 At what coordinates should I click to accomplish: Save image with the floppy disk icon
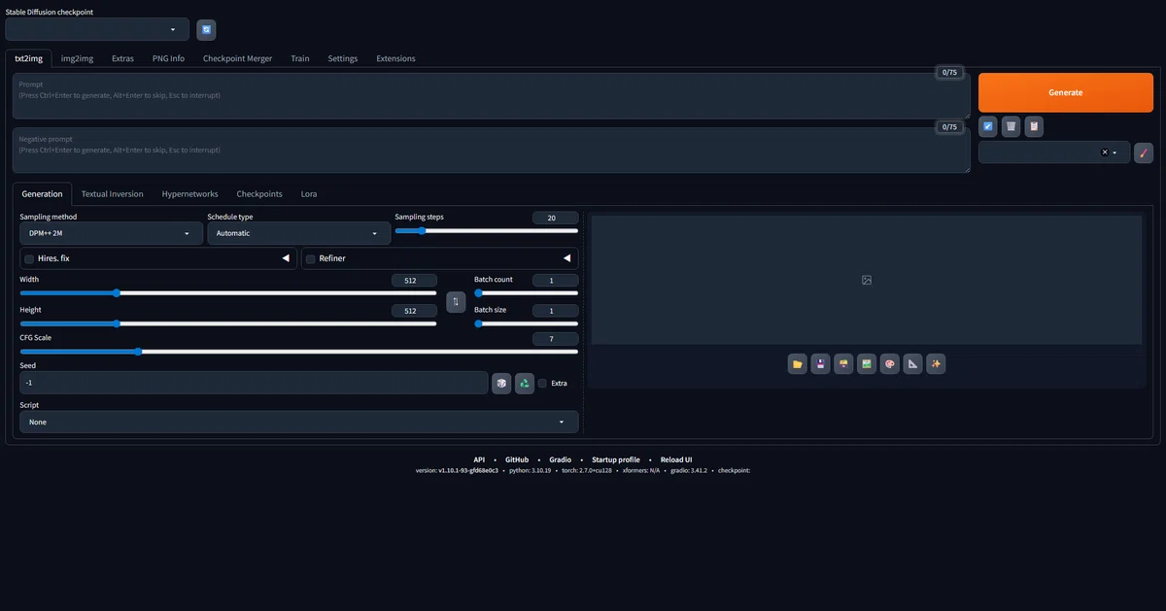click(821, 364)
